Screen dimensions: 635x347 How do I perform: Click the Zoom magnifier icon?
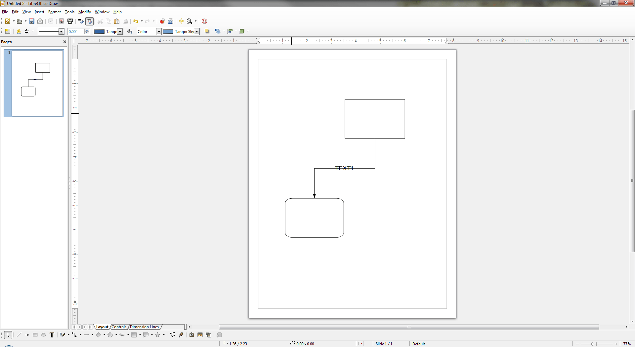tap(190, 21)
